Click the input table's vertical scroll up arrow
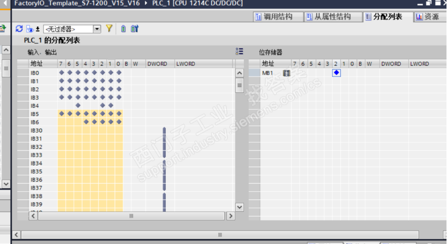The height and width of the screenshot is (244, 447). [240, 73]
